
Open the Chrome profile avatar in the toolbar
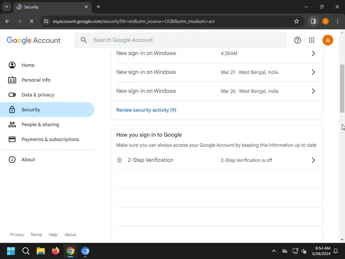point(325,21)
